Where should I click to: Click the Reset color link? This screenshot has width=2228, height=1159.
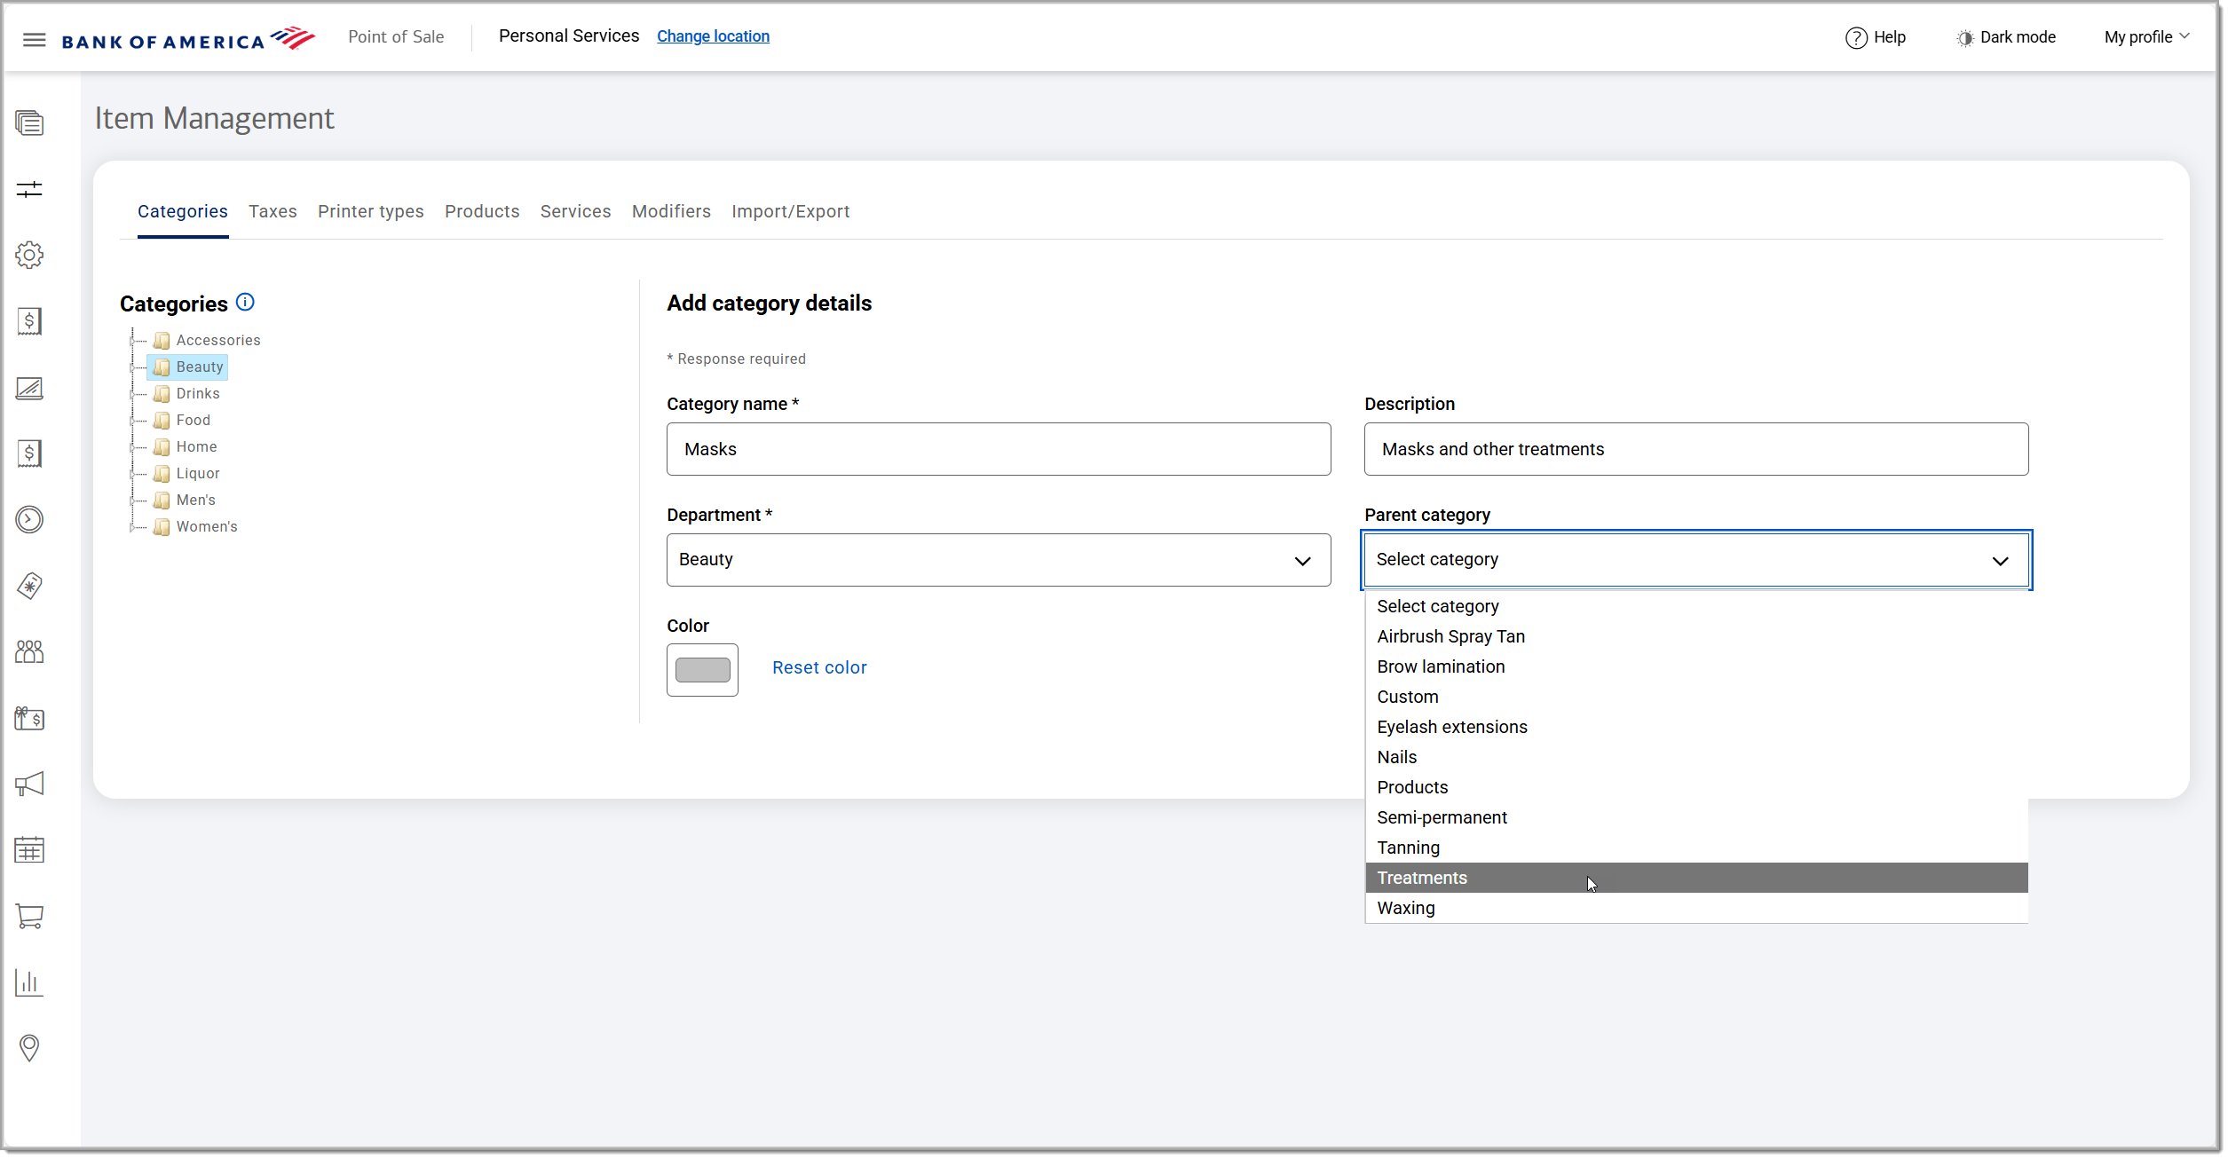818,667
